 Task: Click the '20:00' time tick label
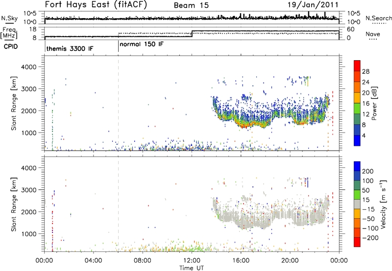[x=290, y=261]
